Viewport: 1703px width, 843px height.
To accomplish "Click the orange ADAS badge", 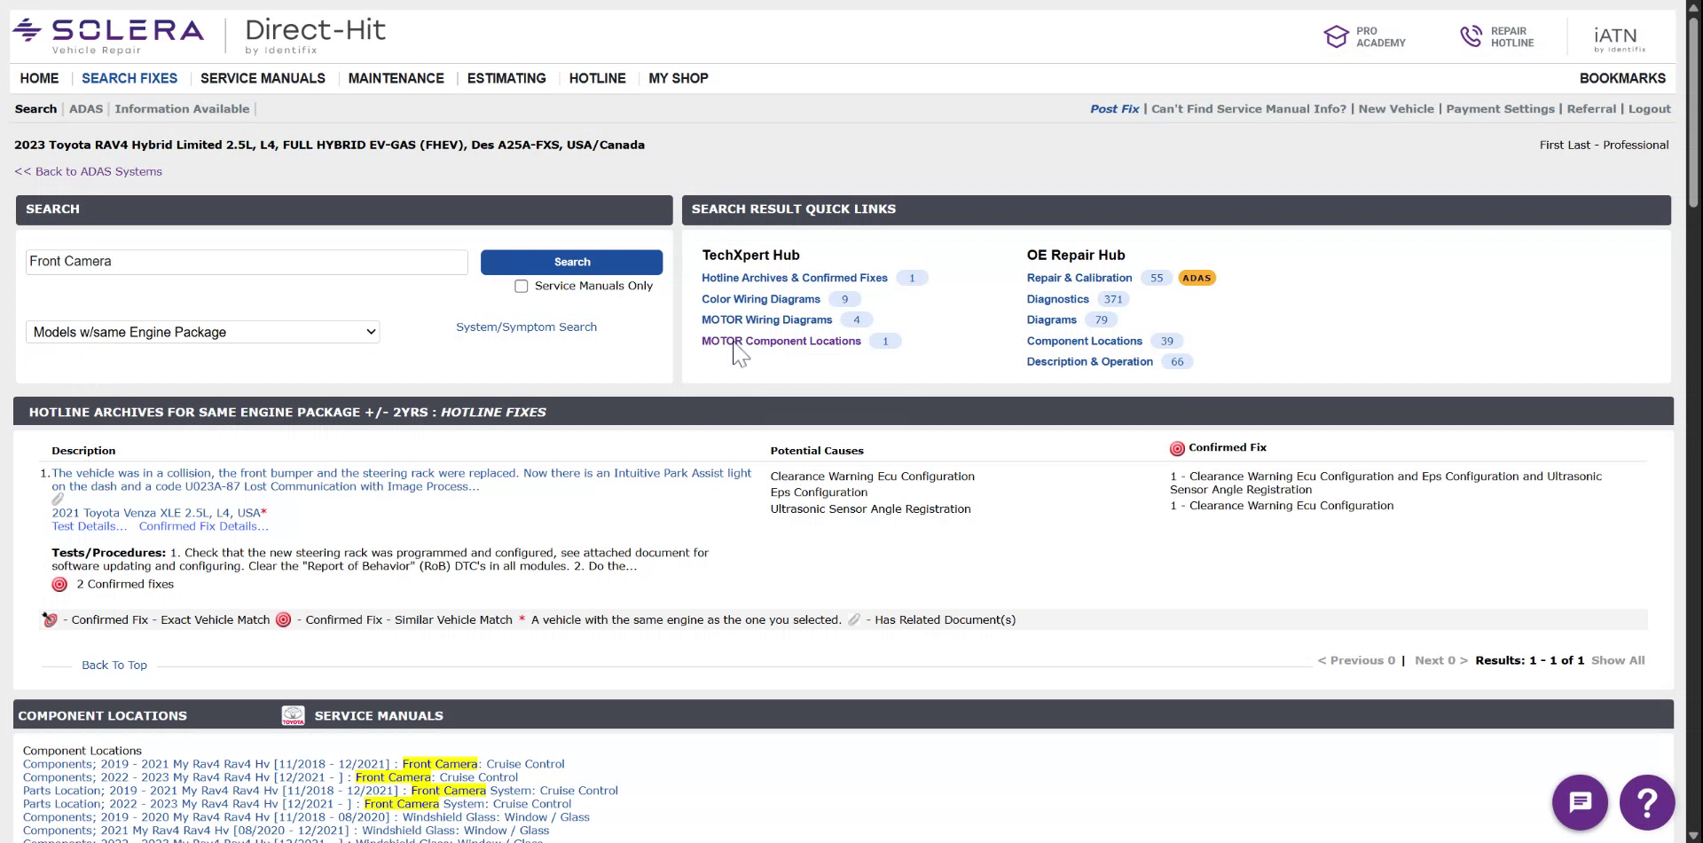I will coord(1197,278).
